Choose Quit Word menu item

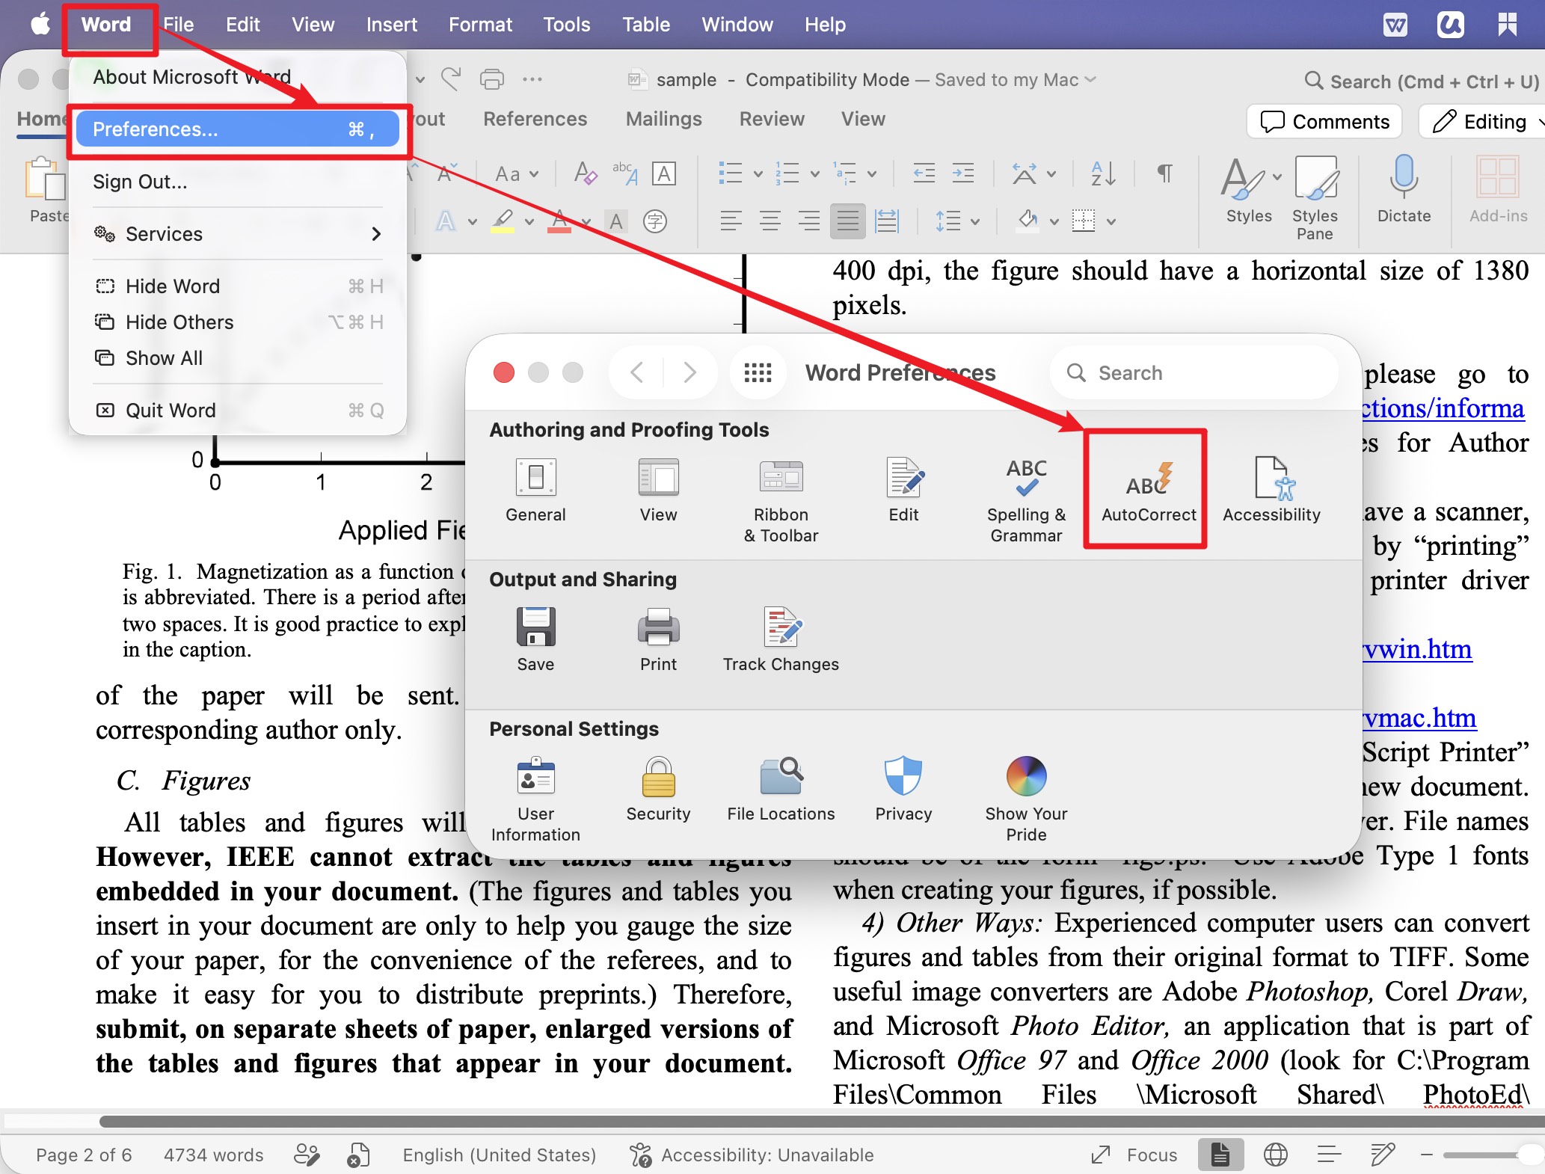point(238,411)
